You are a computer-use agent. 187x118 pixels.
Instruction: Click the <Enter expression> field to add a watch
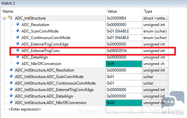25,109
